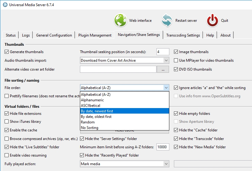Click the Restart server label
252x171 pixels.
tap(186, 21)
